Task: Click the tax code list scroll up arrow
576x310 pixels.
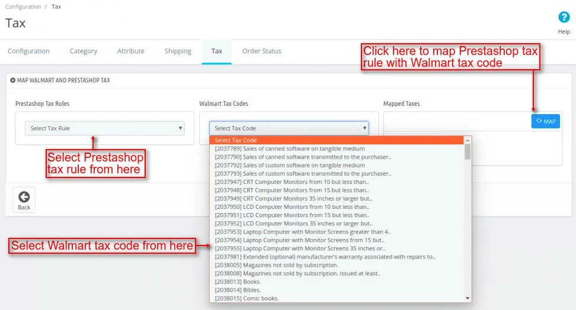Action: 468,140
